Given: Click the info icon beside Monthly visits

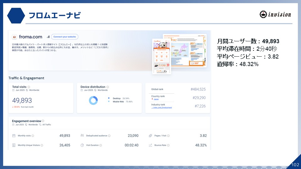Looking at the screenshot, I should [x=33, y=136].
